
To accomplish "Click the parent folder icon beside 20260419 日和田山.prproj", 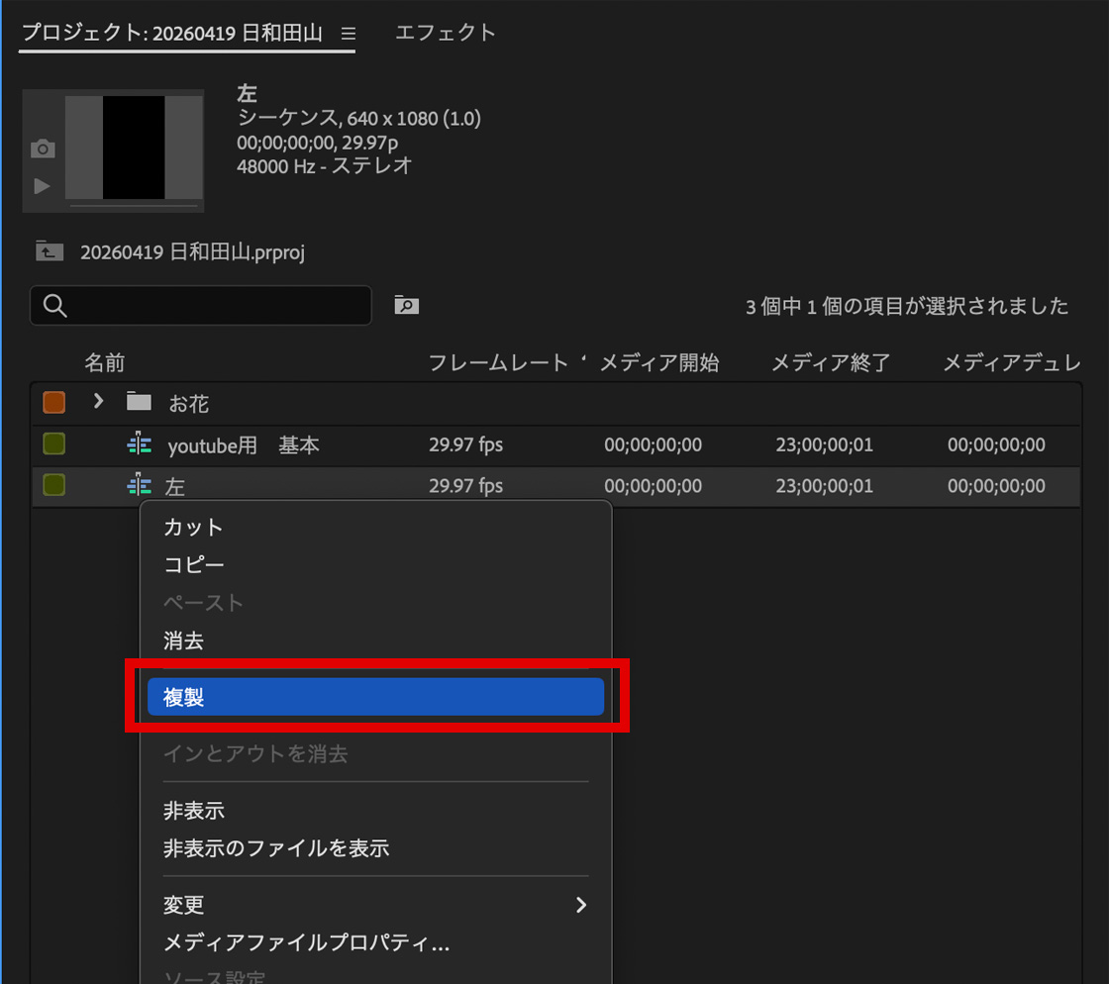I will coord(50,250).
